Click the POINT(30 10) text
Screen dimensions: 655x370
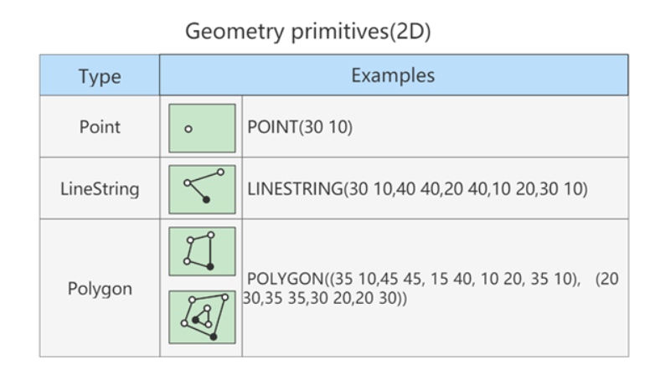(x=300, y=127)
